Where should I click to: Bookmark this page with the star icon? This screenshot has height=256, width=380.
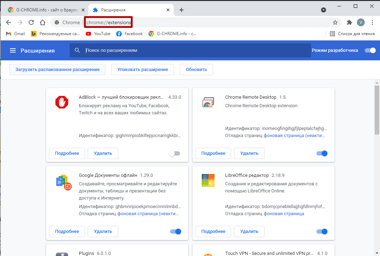(x=335, y=22)
